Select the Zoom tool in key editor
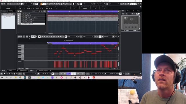The image size is (186, 104). click(58, 37)
